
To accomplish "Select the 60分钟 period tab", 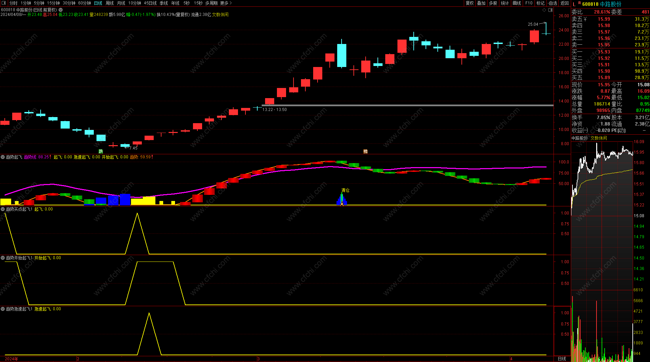I will click(85, 3).
